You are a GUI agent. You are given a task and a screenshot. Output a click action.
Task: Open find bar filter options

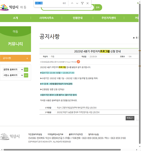[x=82, y=3]
